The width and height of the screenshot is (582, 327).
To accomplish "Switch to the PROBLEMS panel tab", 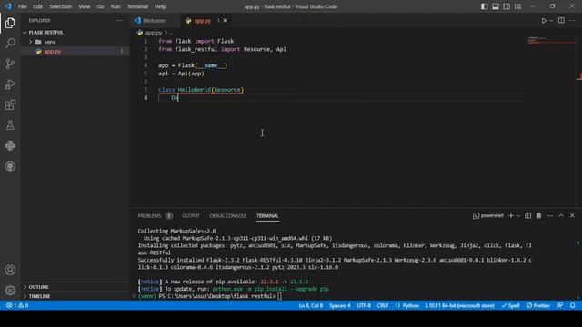I will (x=149, y=216).
